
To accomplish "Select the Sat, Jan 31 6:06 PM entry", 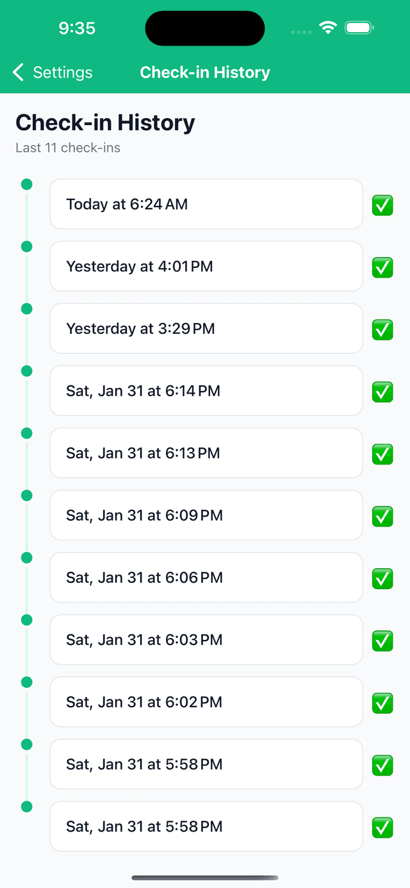I will [x=206, y=577].
